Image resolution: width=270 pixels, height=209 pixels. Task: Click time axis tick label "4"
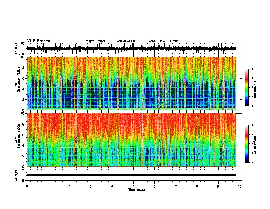click(112, 186)
